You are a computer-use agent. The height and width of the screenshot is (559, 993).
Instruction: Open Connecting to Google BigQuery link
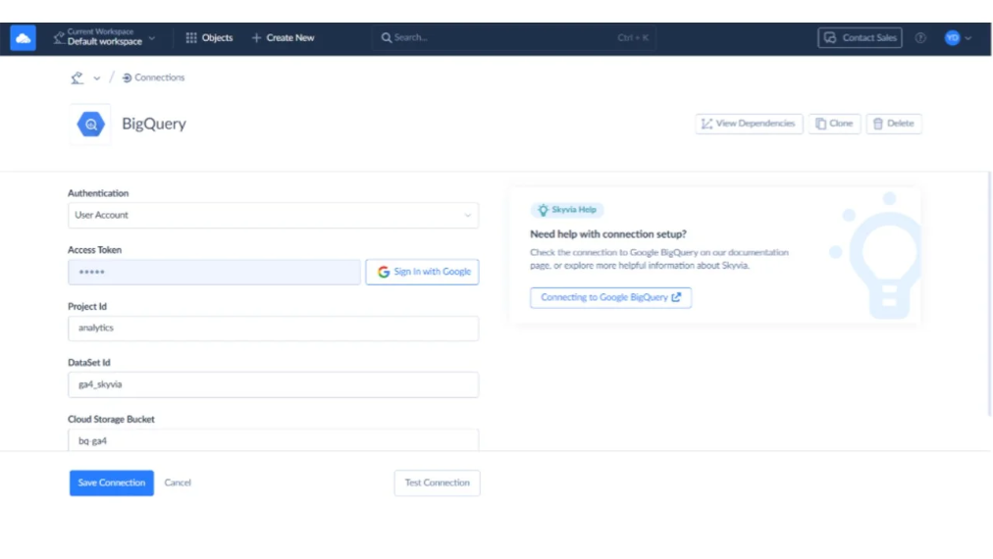610,297
